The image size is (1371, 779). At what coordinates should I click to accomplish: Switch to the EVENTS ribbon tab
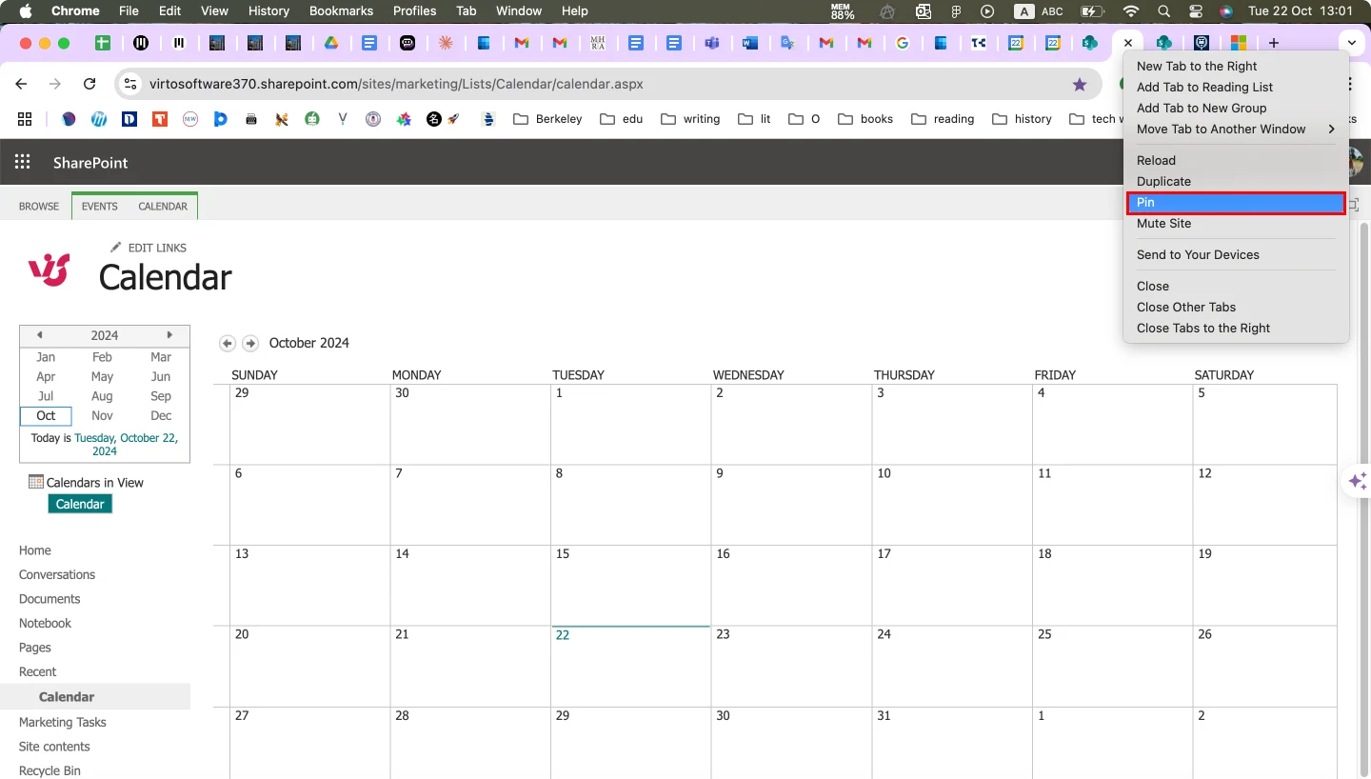tap(100, 206)
